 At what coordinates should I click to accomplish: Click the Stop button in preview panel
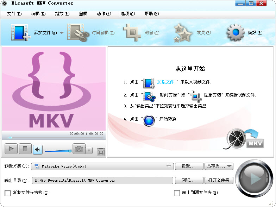tap(25, 149)
